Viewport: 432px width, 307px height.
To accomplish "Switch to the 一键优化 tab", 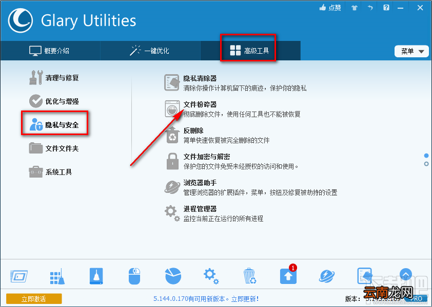I will 150,51.
